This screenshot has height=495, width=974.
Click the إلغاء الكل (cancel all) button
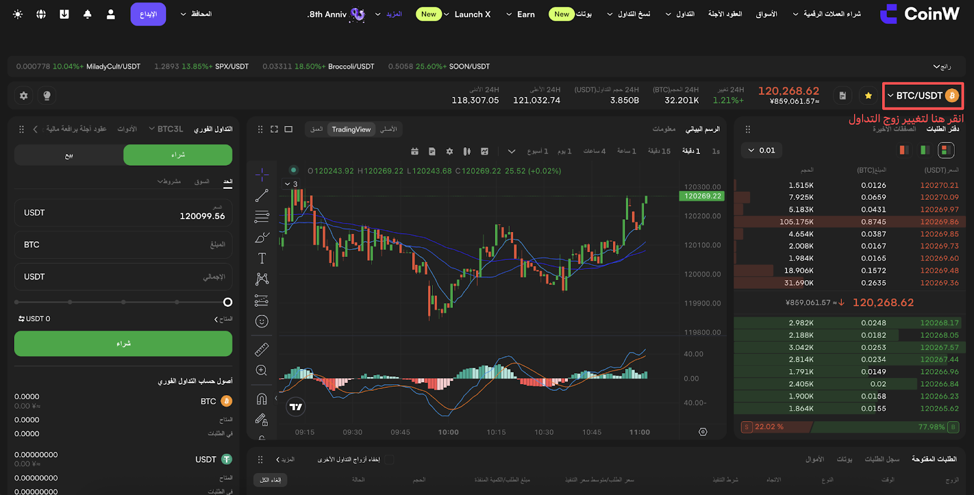click(270, 480)
